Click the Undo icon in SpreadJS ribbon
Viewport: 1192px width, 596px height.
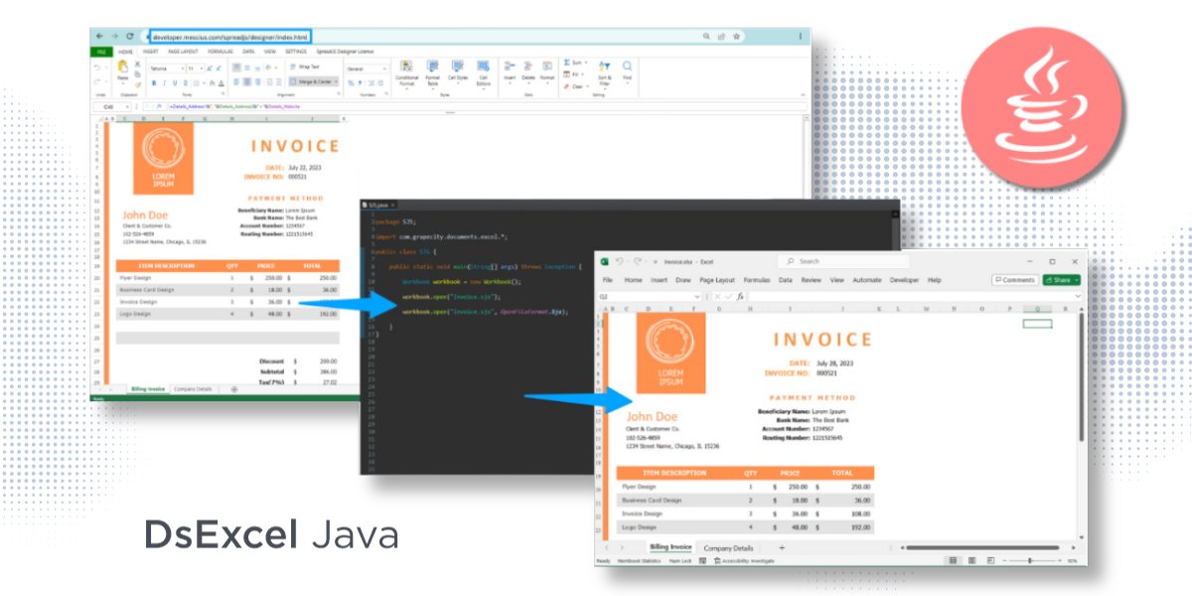click(x=97, y=67)
